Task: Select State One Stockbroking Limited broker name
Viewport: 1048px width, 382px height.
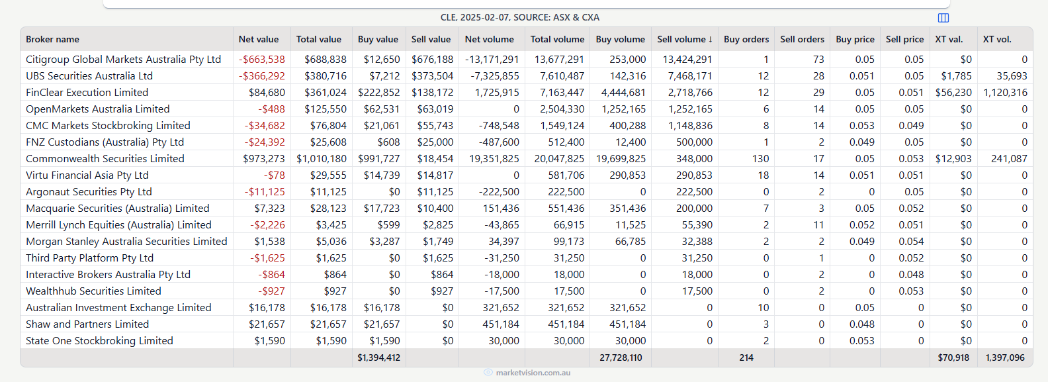Action: coord(100,341)
